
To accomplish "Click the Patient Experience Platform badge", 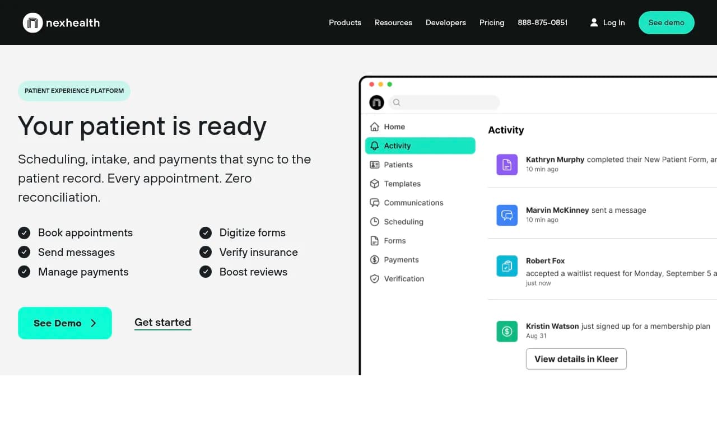I will coord(74,91).
